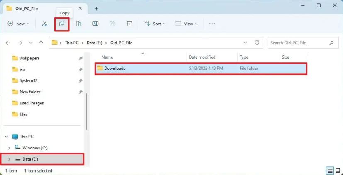Click This PC in the address path
This screenshot has width=343, height=175.
pyautogui.click(x=71, y=43)
